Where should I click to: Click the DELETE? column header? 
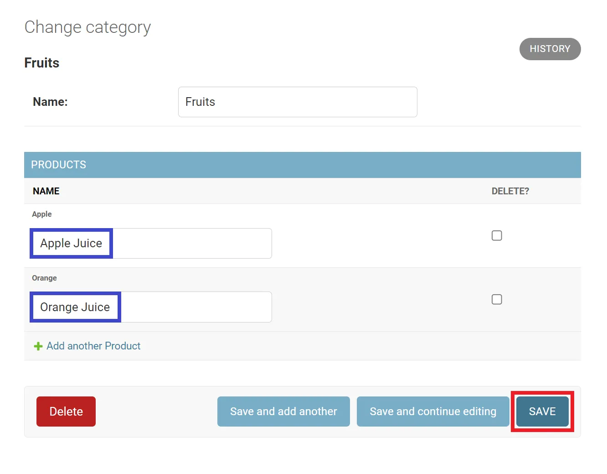[x=510, y=191]
